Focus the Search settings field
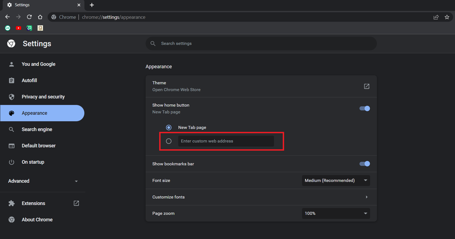The image size is (455, 239). [x=261, y=44]
